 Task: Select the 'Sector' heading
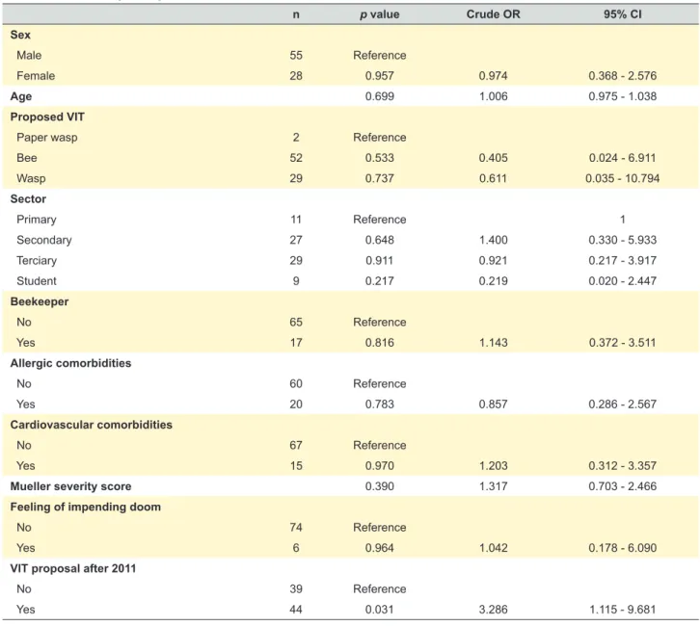(x=28, y=198)
